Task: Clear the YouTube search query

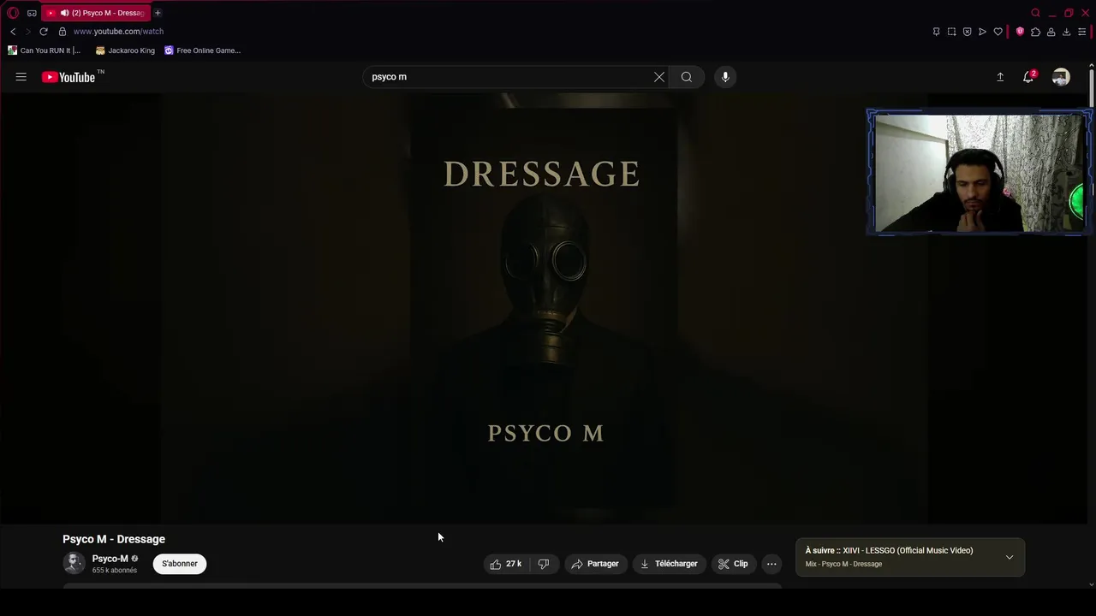Action: [x=659, y=77]
